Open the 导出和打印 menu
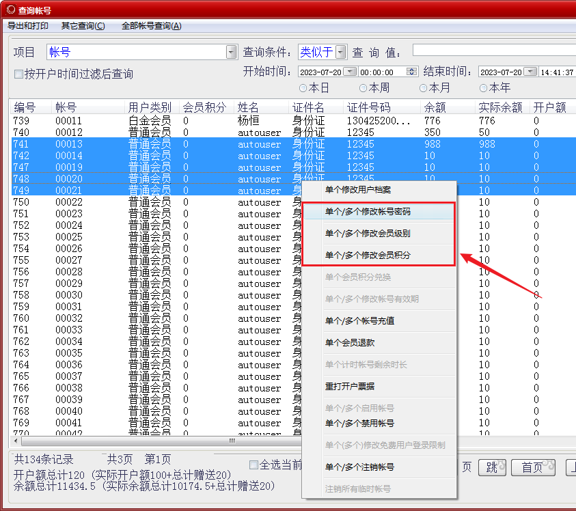 coord(28,26)
